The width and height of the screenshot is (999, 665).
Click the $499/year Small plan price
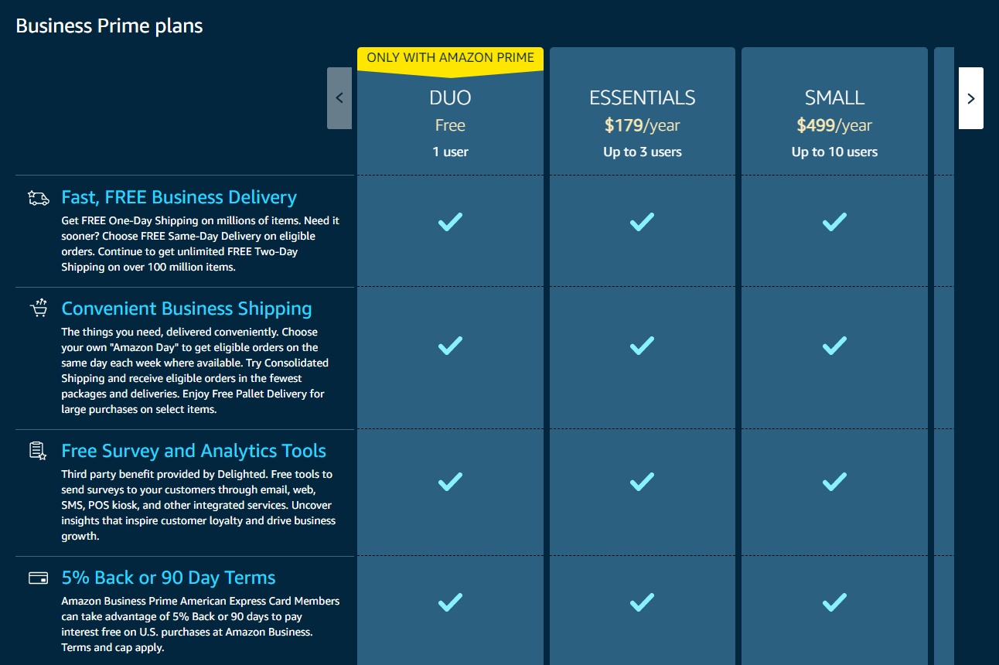click(x=834, y=125)
